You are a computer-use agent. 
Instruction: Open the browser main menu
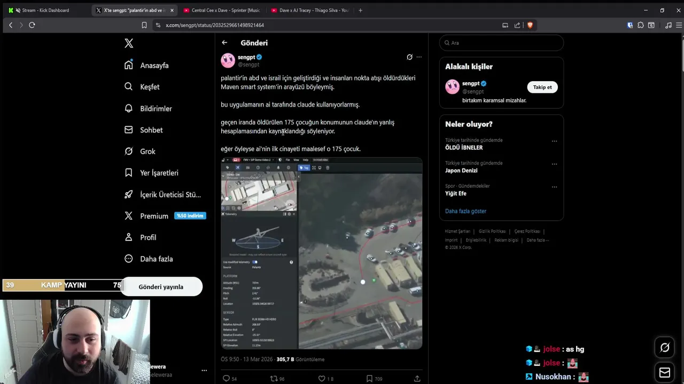[x=679, y=25]
